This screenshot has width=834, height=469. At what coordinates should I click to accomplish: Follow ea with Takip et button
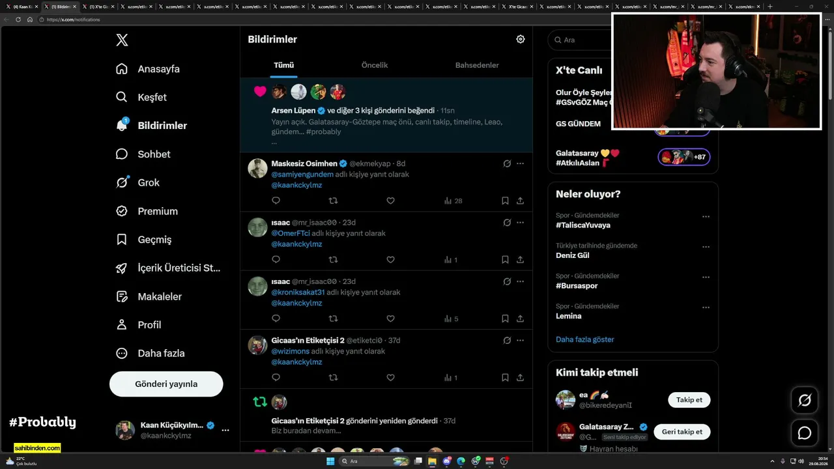689,400
